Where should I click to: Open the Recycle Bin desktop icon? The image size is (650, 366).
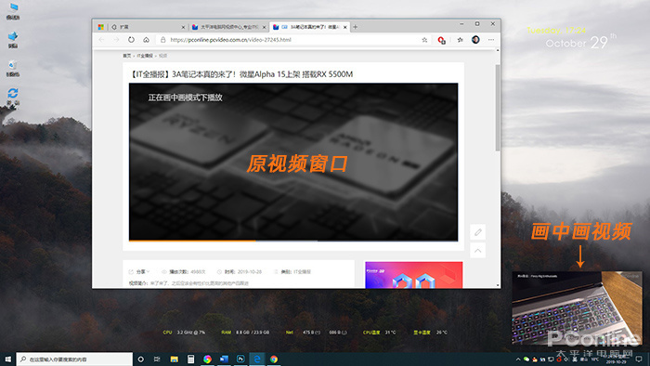coord(13,69)
